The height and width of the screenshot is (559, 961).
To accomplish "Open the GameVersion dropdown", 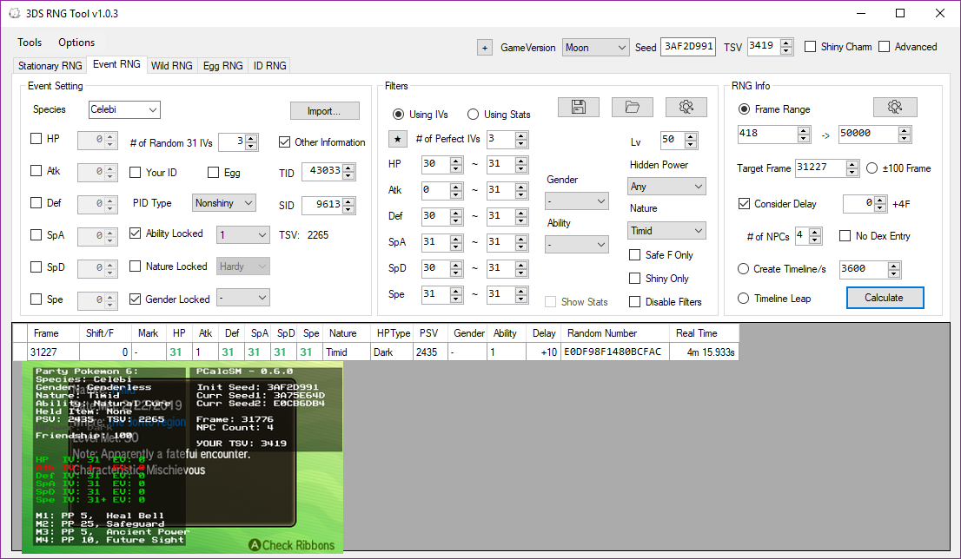I will (596, 47).
